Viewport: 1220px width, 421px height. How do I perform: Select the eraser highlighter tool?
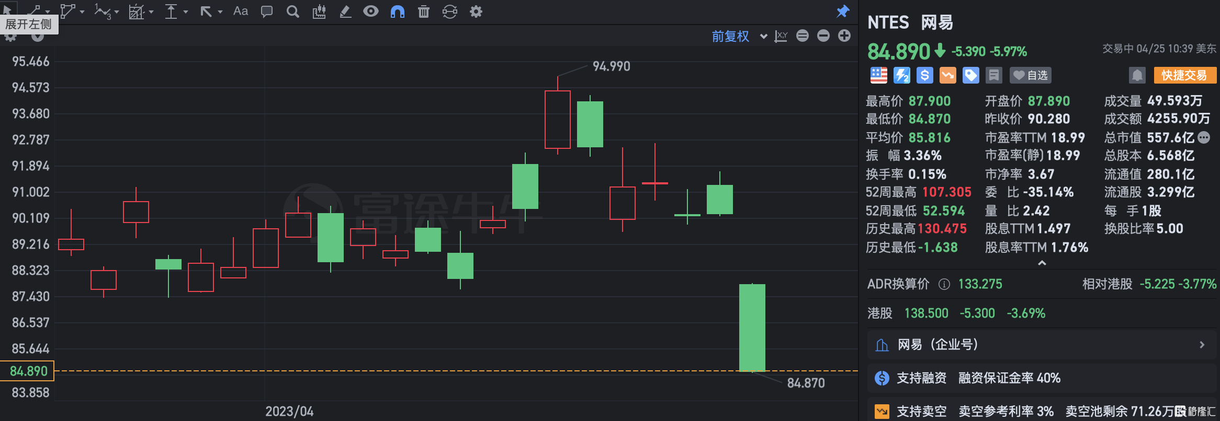[345, 11]
